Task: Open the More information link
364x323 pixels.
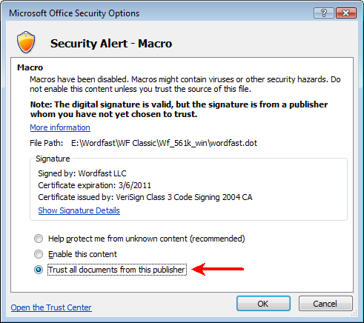Action: coord(60,127)
